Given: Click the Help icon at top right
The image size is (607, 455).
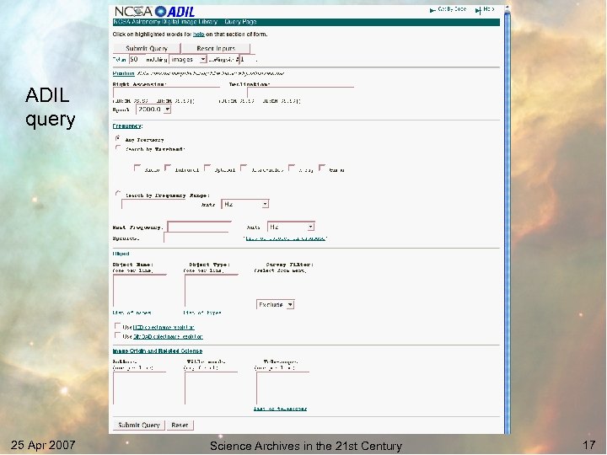Looking at the screenshot, I should pos(479,10).
